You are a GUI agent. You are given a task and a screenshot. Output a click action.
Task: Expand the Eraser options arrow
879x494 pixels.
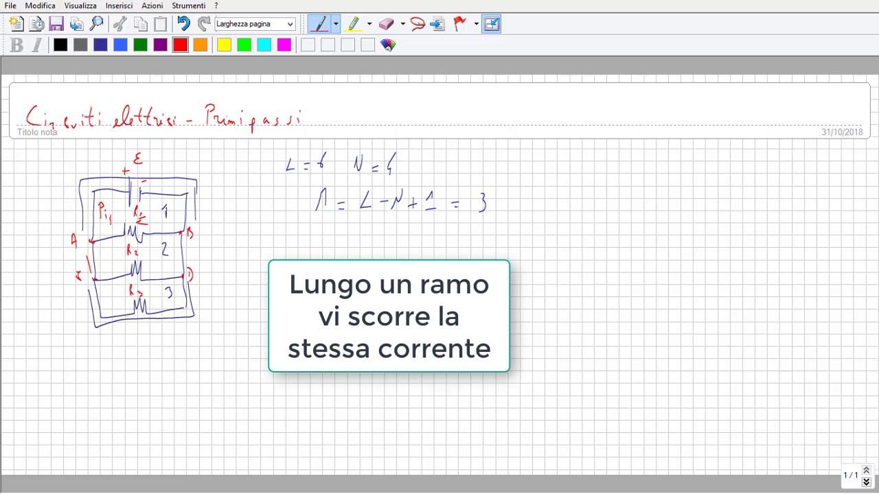pos(402,24)
